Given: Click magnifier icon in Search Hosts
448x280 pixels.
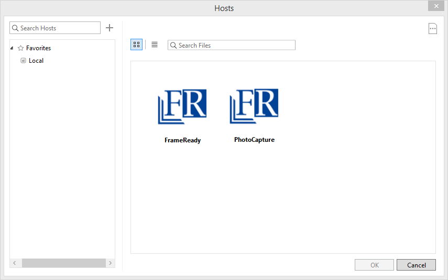Looking at the screenshot, I should [15, 28].
